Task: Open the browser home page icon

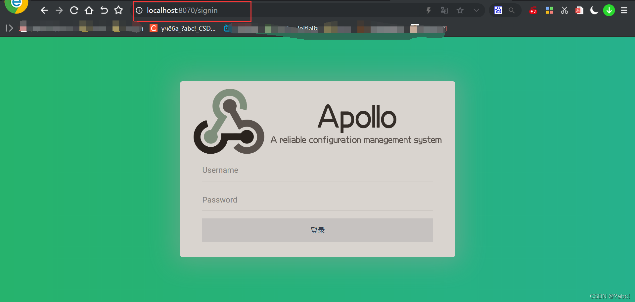Action: (89, 11)
